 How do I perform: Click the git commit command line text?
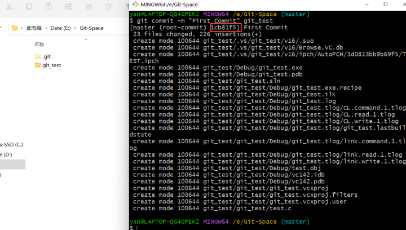[205, 21]
